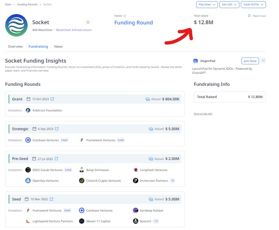The width and height of the screenshot is (279, 230).
Task: Click coins icon beside Seed raised amount
Action: click(x=151, y=199)
